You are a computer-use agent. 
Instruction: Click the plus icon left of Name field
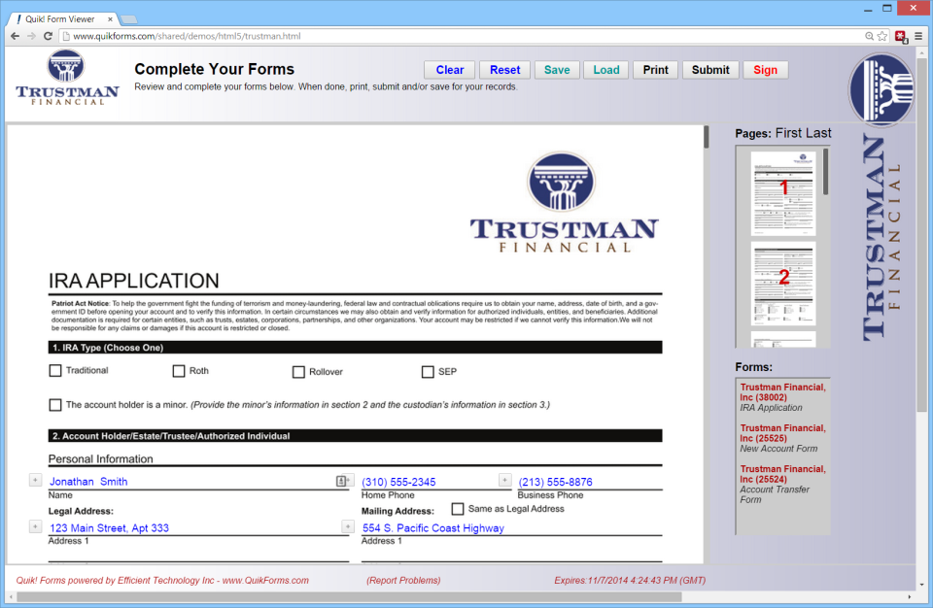[35, 480]
